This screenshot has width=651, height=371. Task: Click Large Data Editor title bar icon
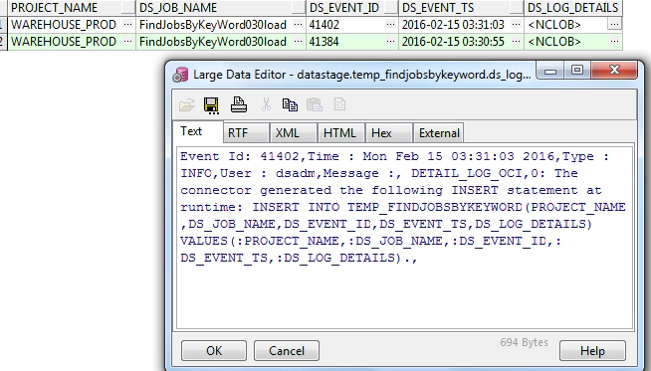(x=180, y=75)
